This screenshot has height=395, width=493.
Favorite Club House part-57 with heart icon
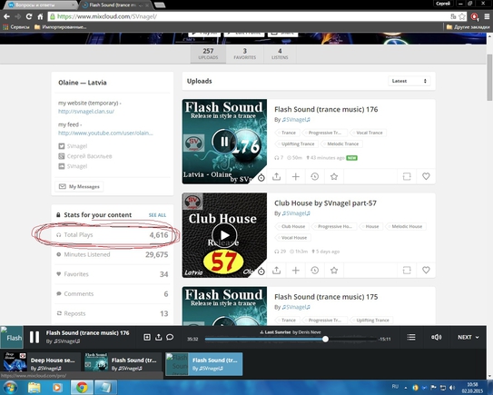pyautogui.click(x=426, y=271)
